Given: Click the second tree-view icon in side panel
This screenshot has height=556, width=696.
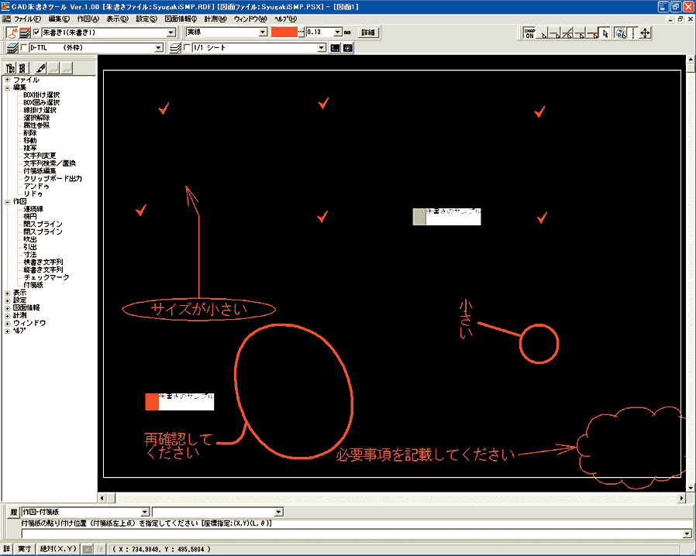Looking at the screenshot, I should (22, 68).
